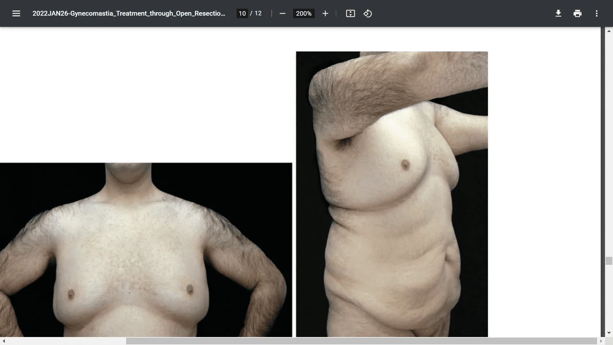The height and width of the screenshot is (345, 613).
Task: Click the document title text
Action: [x=129, y=13]
